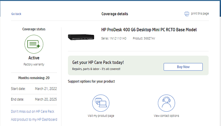Go back to previous page
Screen dimensions: 221x126
pos(16,14)
